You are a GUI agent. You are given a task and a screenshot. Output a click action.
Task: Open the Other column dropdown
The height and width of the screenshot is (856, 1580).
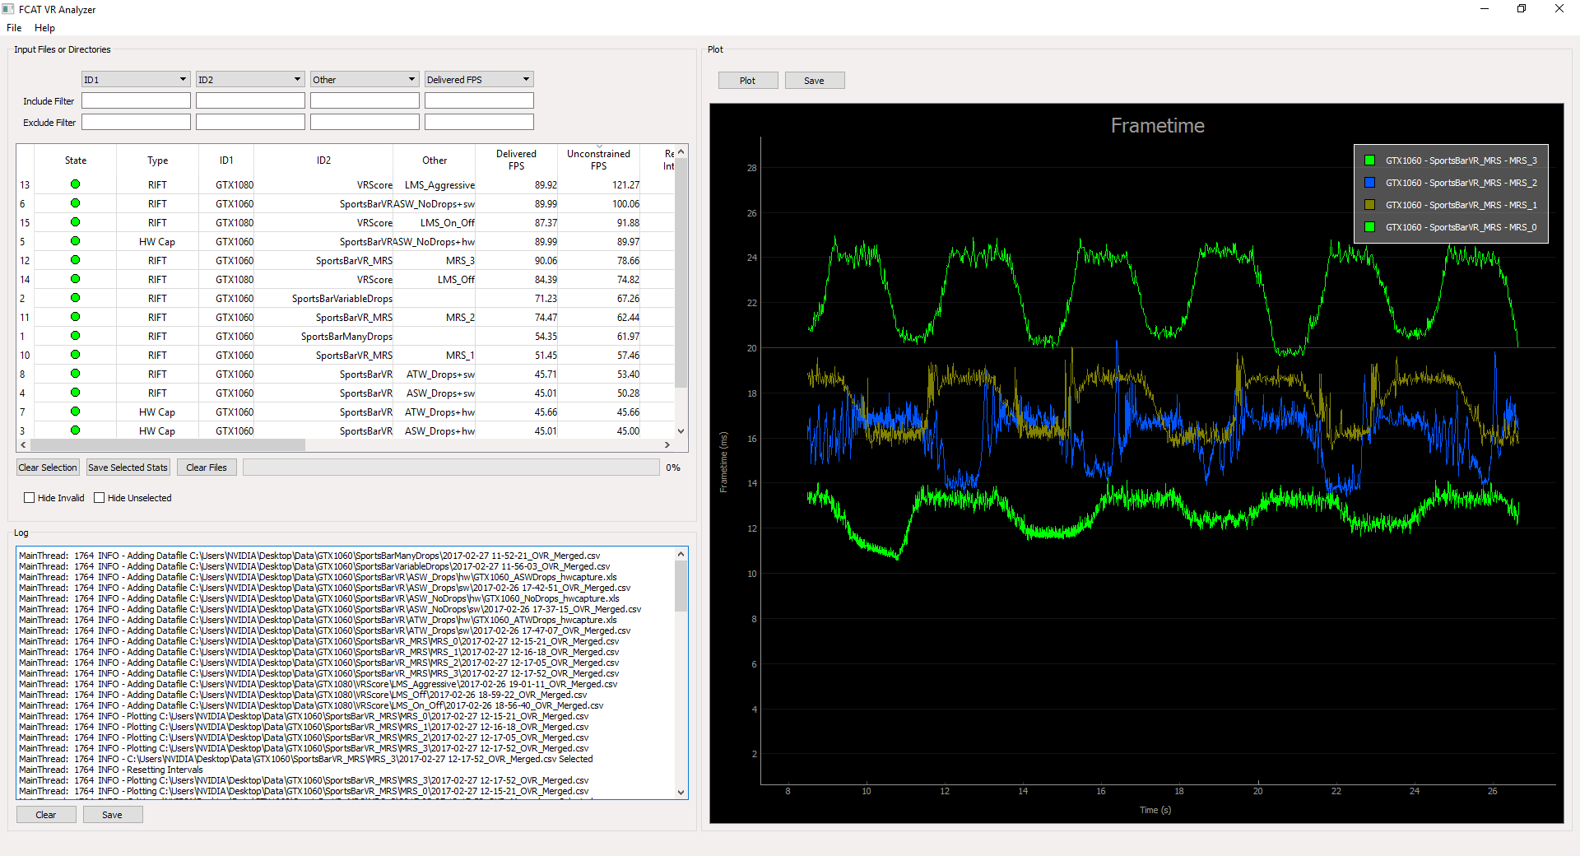coord(365,80)
